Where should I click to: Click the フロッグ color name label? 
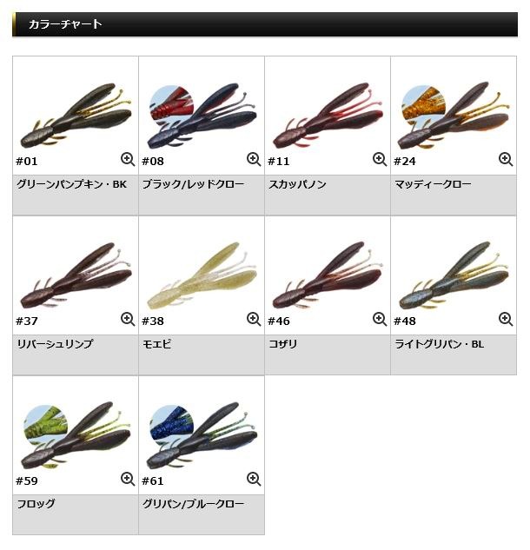[36, 504]
